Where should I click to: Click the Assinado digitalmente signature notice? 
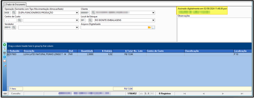pos(202,10)
